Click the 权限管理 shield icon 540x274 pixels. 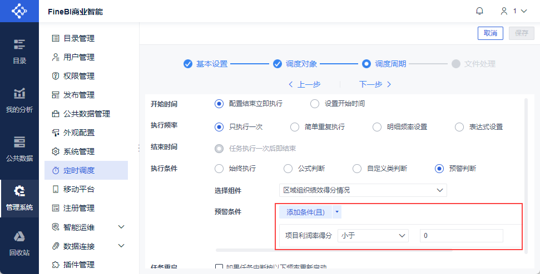[55, 76]
